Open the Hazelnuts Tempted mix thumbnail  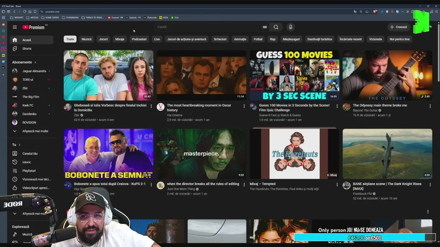coord(295,154)
